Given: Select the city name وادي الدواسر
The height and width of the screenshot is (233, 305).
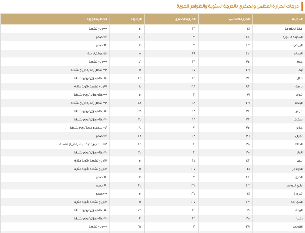Looking at the screenshot, I should tap(294, 185).
